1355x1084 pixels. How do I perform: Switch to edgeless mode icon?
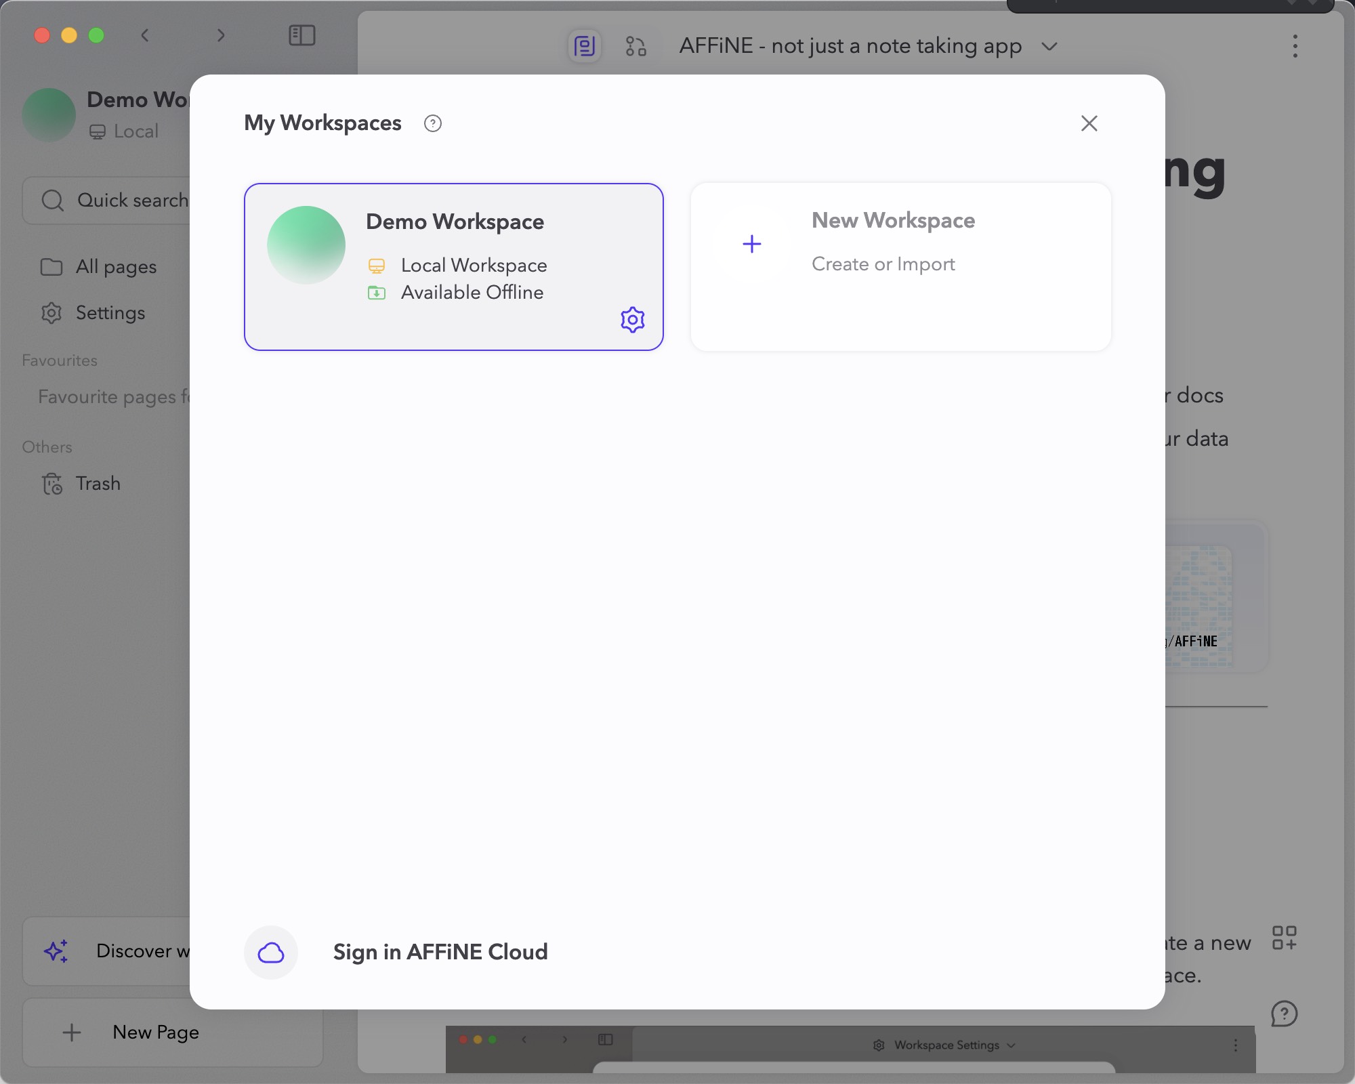[635, 46]
